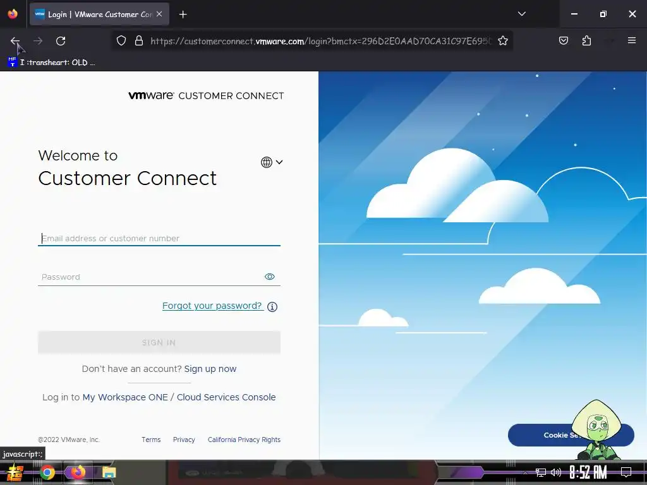Click the VMware Customer Connect logo

(206, 96)
